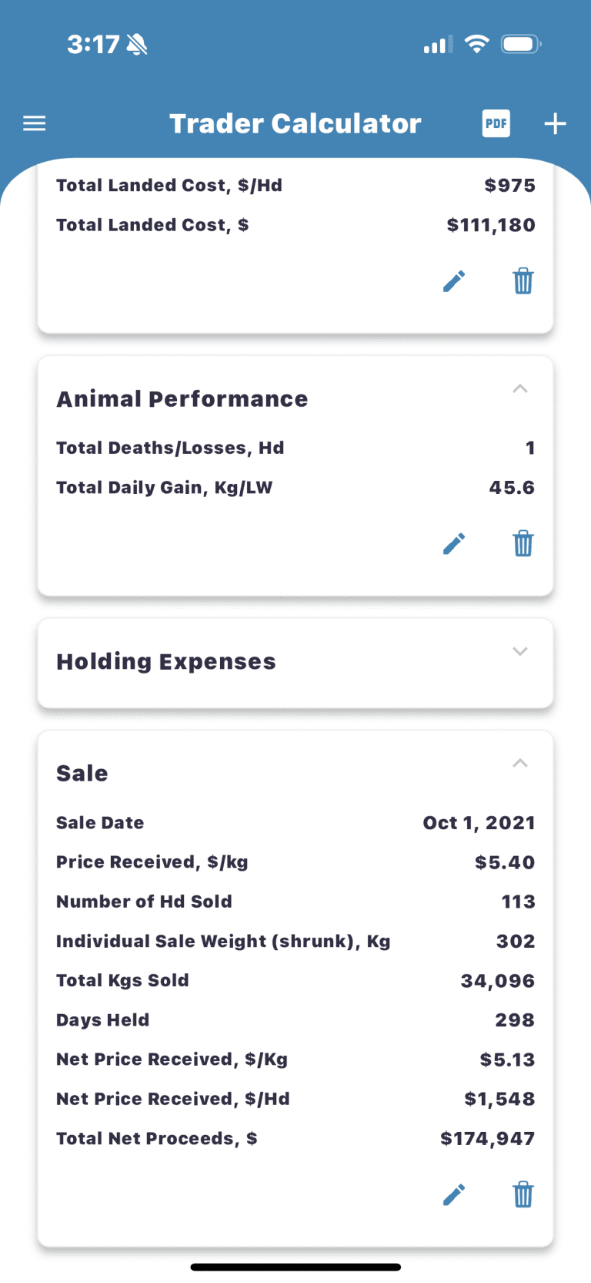The height and width of the screenshot is (1283, 591).
Task: Tap the Total Daily Gain value
Action: click(512, 488)
